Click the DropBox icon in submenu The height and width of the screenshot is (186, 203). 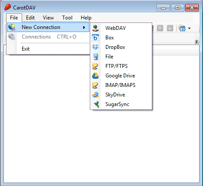tap(95, 47)
